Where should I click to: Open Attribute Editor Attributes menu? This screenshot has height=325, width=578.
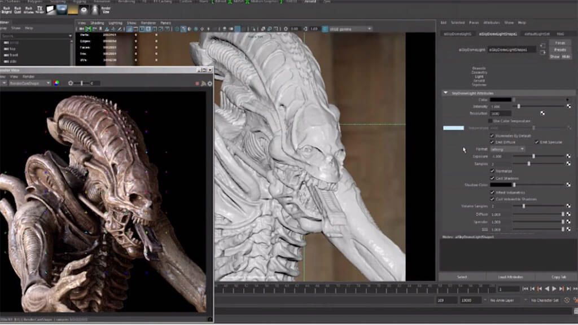492,23
